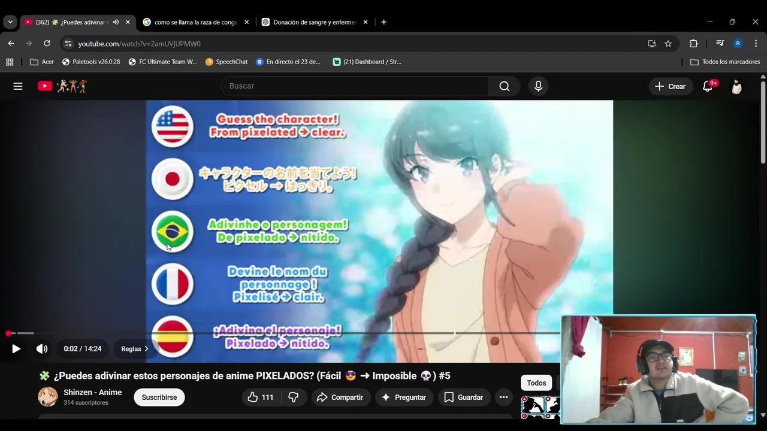Mute the video volume
This screenshot has height=431, width=767.
[42, 349]
